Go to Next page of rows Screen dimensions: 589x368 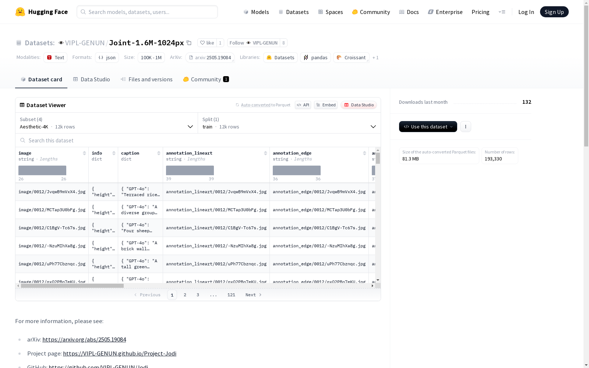pos(253,295)
